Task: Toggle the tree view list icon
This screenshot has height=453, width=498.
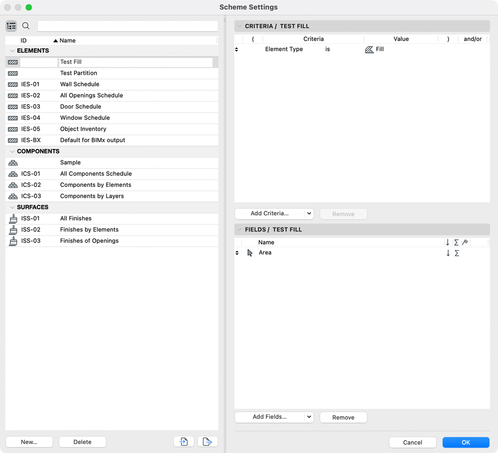Action: tap(11, 26)
